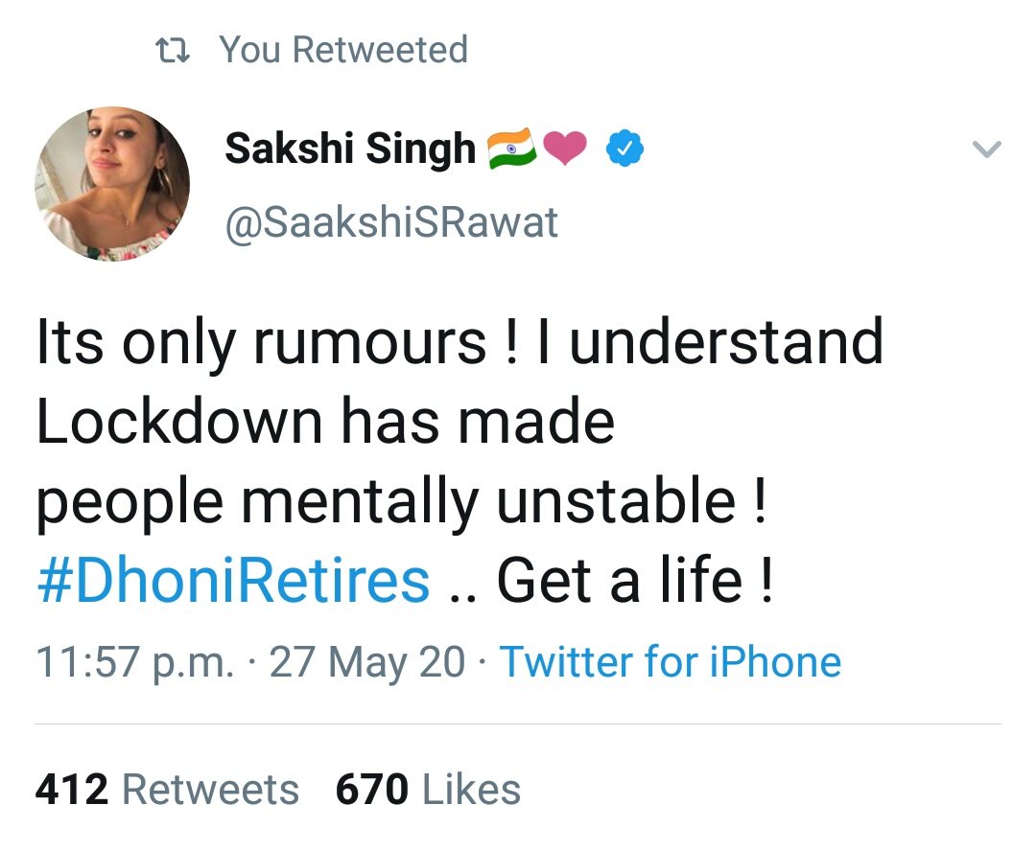Expand the tweet options chevron
1036x851 pixels.
(987, 149)
